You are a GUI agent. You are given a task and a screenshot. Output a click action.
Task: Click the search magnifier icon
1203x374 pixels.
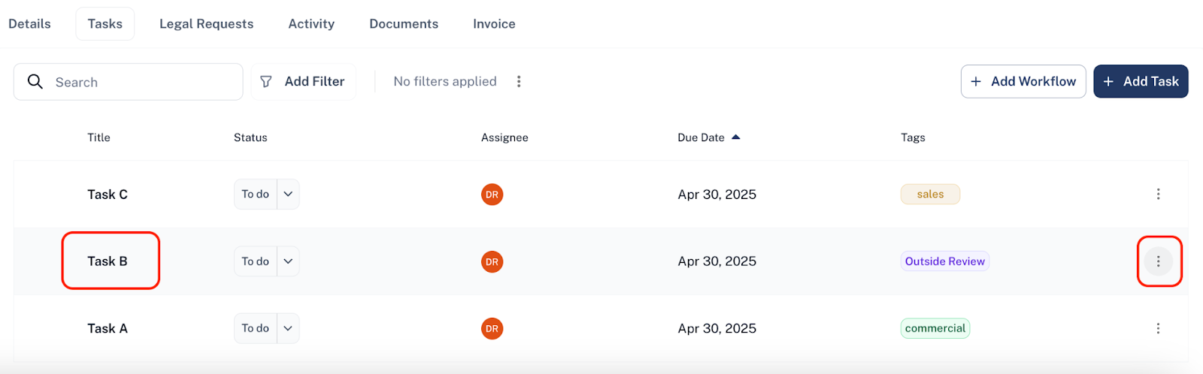pos(35,81)
